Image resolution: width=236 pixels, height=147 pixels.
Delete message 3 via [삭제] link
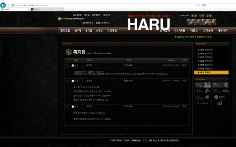click(x=185, y=65)
